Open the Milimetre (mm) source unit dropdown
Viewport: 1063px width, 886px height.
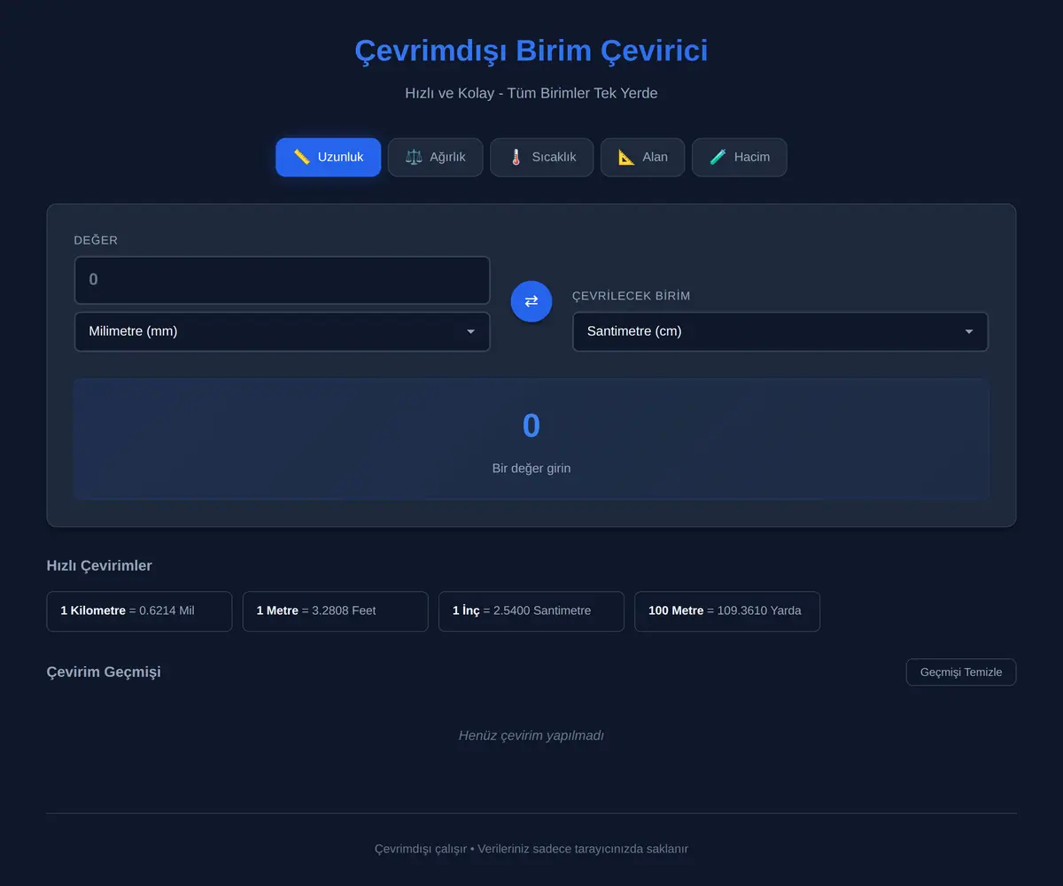[282, 331]
